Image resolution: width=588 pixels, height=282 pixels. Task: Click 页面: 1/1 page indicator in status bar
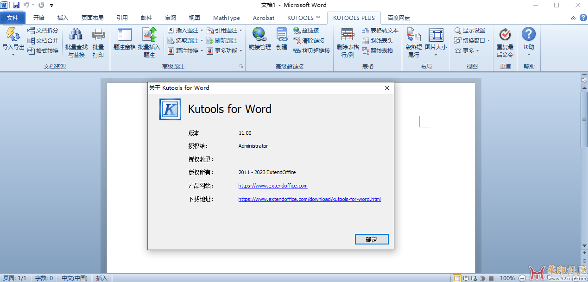point(15,278)
